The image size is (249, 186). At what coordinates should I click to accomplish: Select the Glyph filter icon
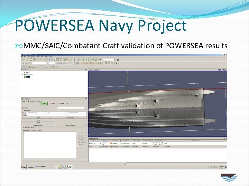(x=43, y=67)
